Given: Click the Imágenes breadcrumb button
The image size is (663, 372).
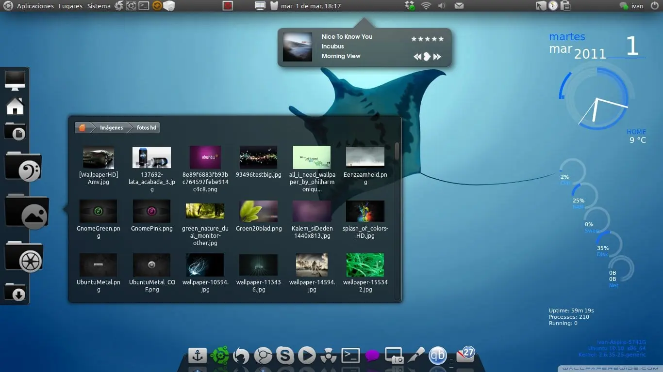Looking at the screenshot, I should 111,128.
